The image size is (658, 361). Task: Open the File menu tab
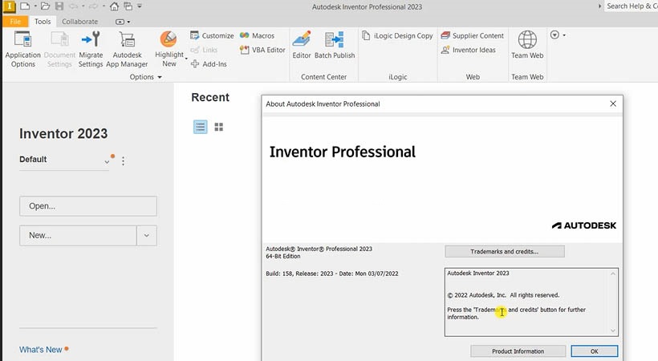[x=15, y=22]
